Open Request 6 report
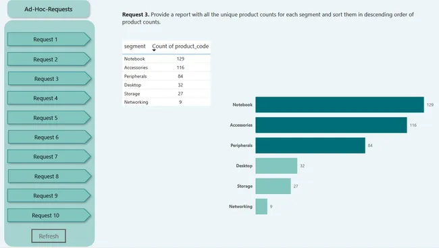Screen dimensions: 439x248 [49, 137]
